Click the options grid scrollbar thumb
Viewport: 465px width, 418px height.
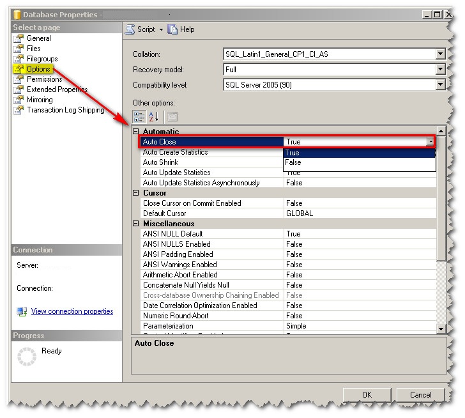(x=441, y=198)
